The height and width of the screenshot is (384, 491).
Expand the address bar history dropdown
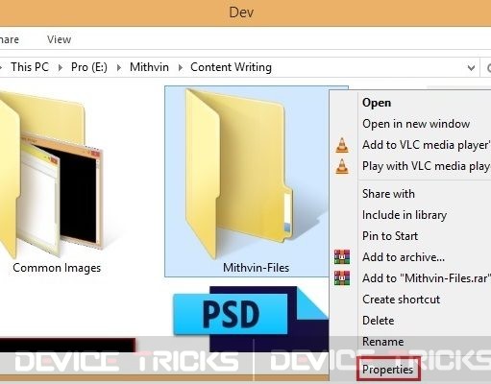coord(471,67)
